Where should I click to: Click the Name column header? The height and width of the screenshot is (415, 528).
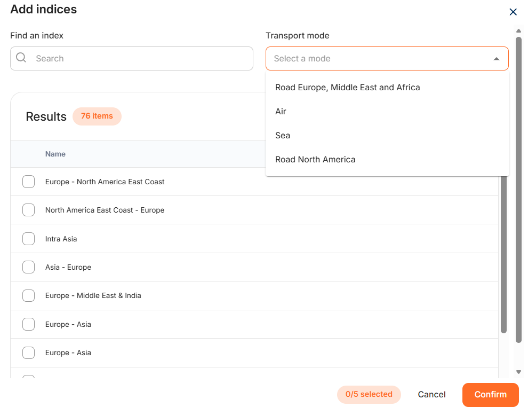point(55,154)
